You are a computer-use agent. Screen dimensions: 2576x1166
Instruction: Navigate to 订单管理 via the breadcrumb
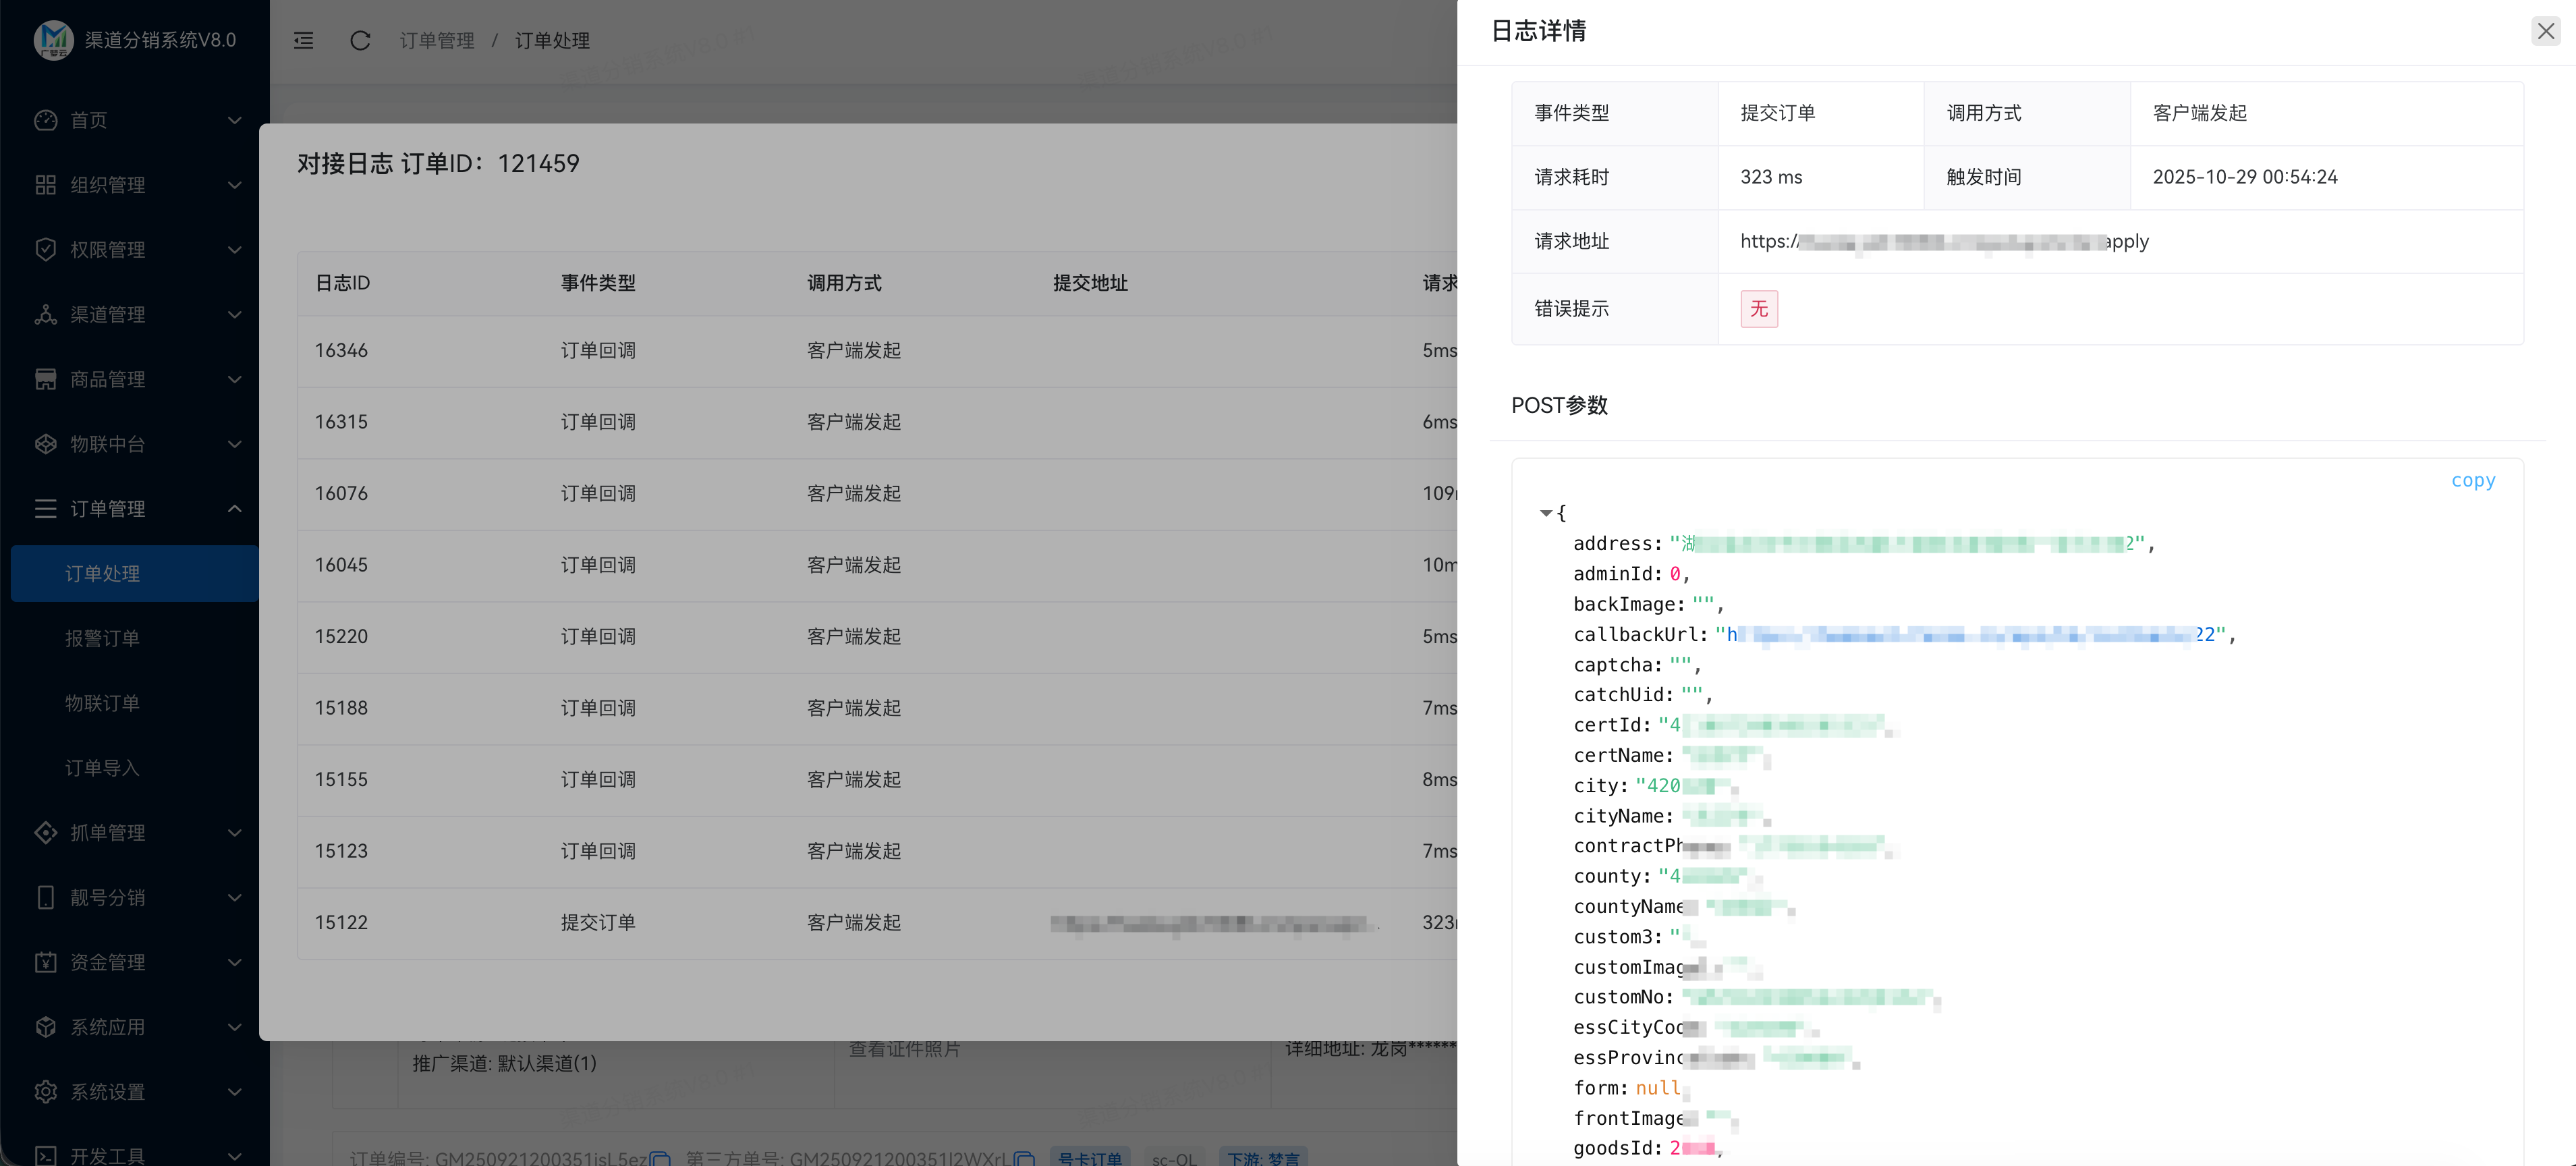click(437, 41)
